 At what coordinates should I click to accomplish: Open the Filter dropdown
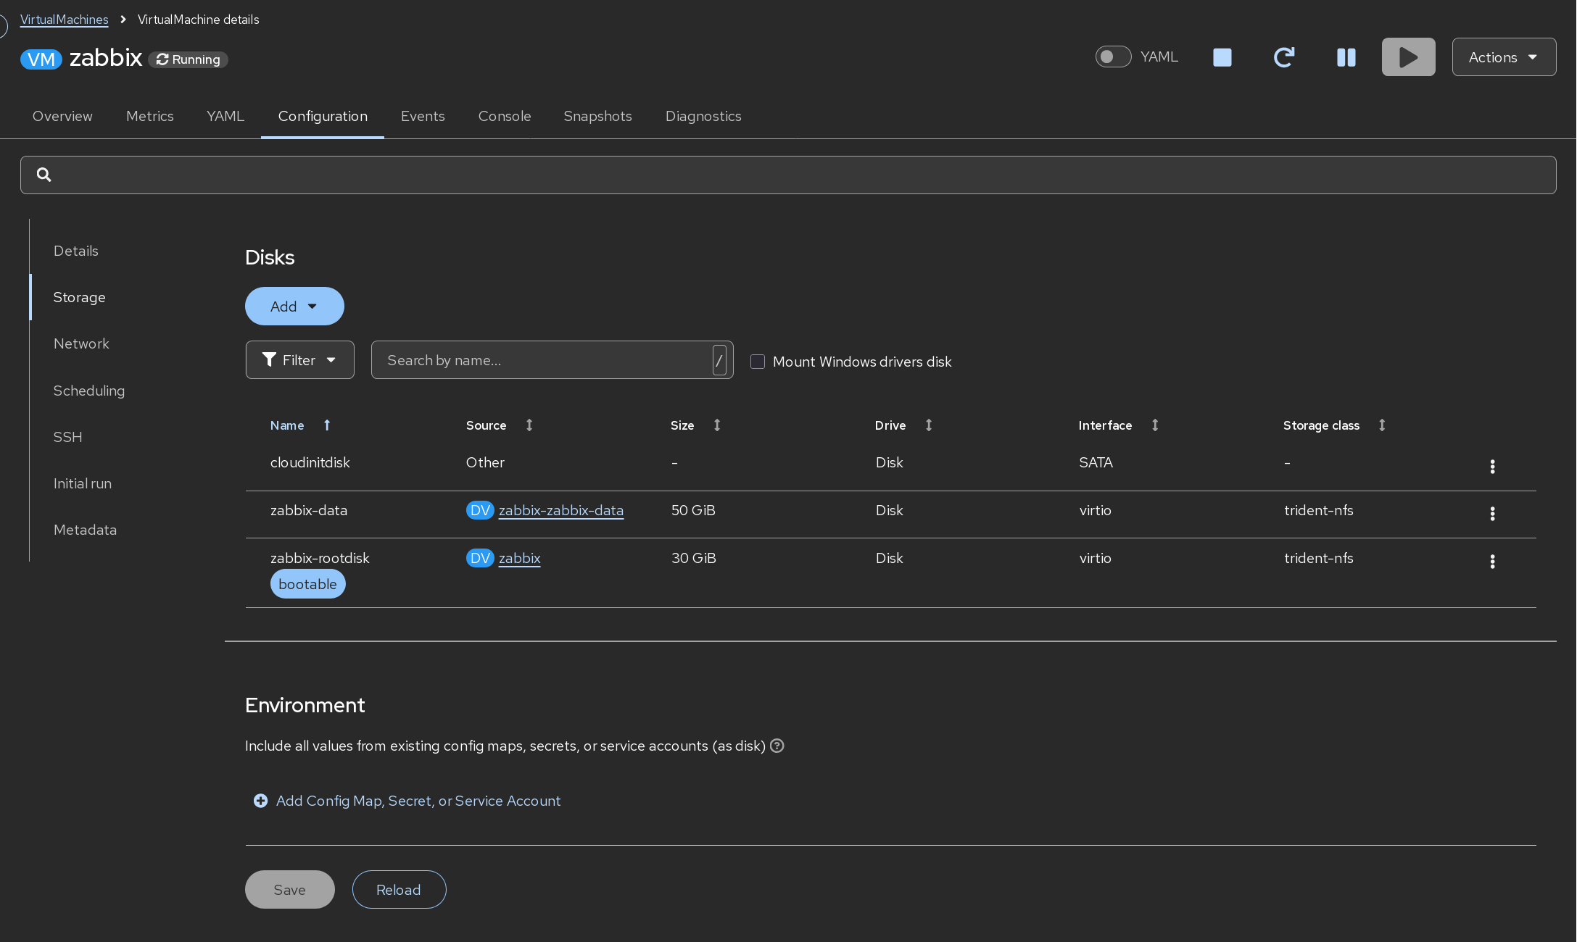(x=299, y=360)
